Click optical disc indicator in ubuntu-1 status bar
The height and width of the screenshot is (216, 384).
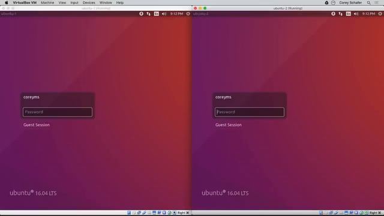tap(134, 213)
